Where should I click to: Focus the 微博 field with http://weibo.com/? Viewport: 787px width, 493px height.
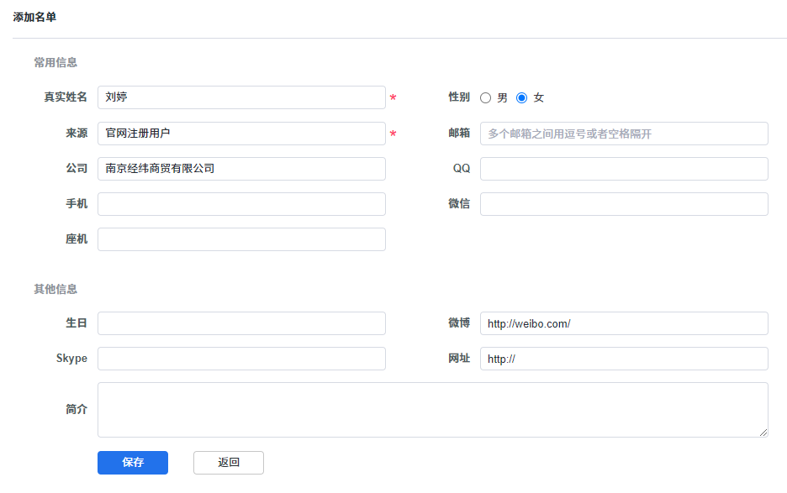[x=624, y=323]
